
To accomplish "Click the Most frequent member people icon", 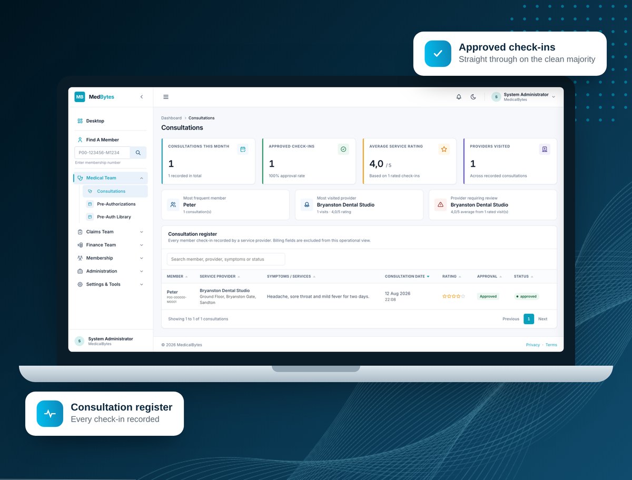I will pos(173,205).
